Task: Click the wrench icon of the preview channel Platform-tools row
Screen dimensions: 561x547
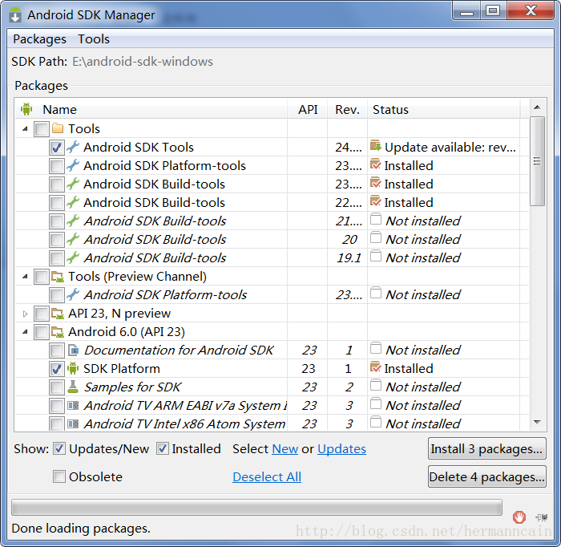Action: coord(73,294)
